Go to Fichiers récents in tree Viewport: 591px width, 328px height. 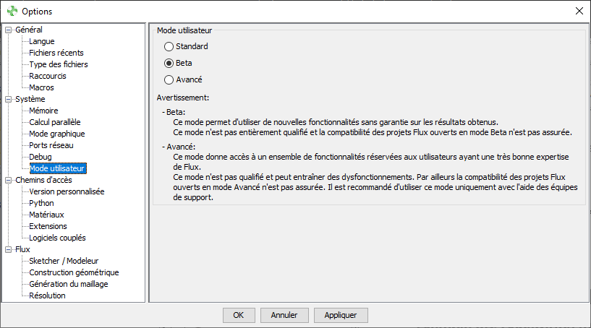tap(56, 53)
